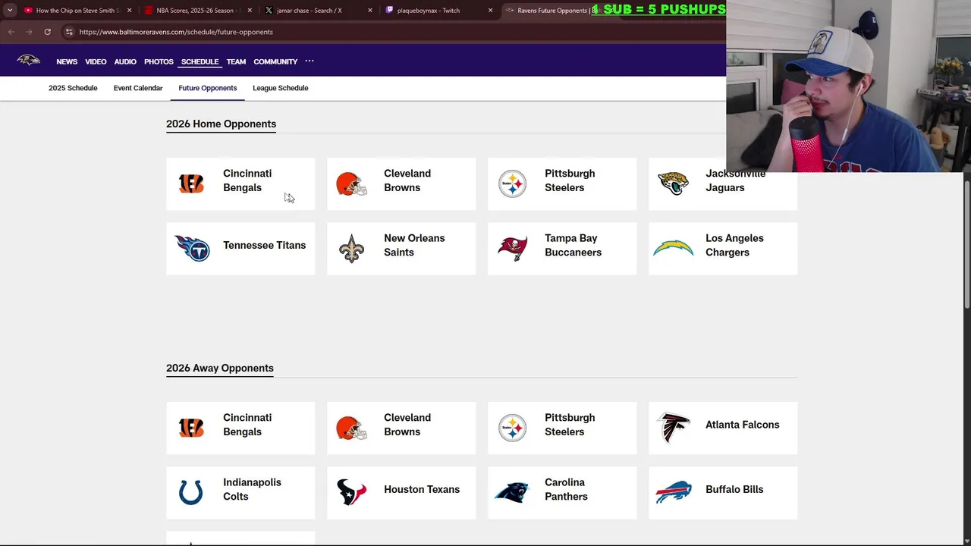Expand the more navigation ellipsis menu
This screenshot has width=971, height=546.
[310, 61]
